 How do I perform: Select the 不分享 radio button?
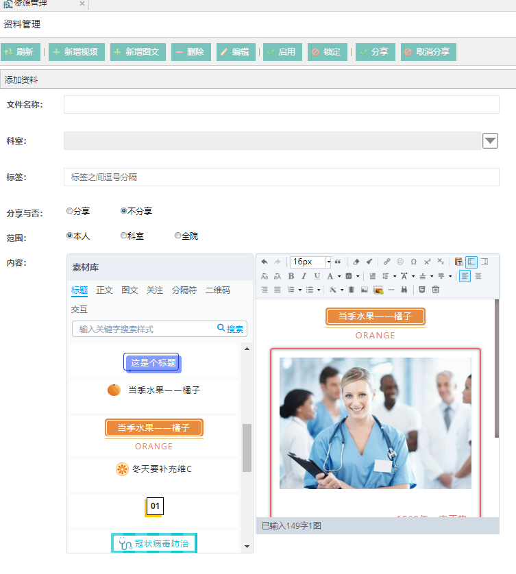pos(124,210)
